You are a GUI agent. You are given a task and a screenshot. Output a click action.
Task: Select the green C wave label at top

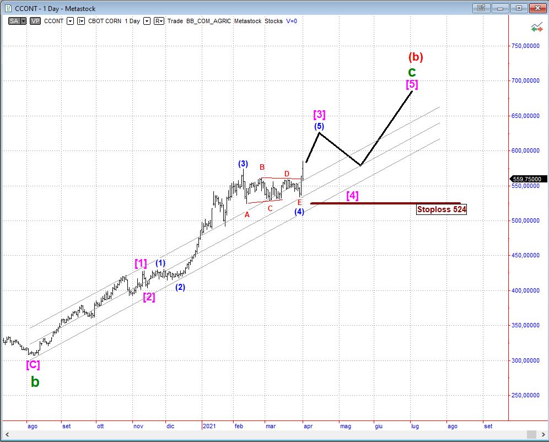[412, 72]
